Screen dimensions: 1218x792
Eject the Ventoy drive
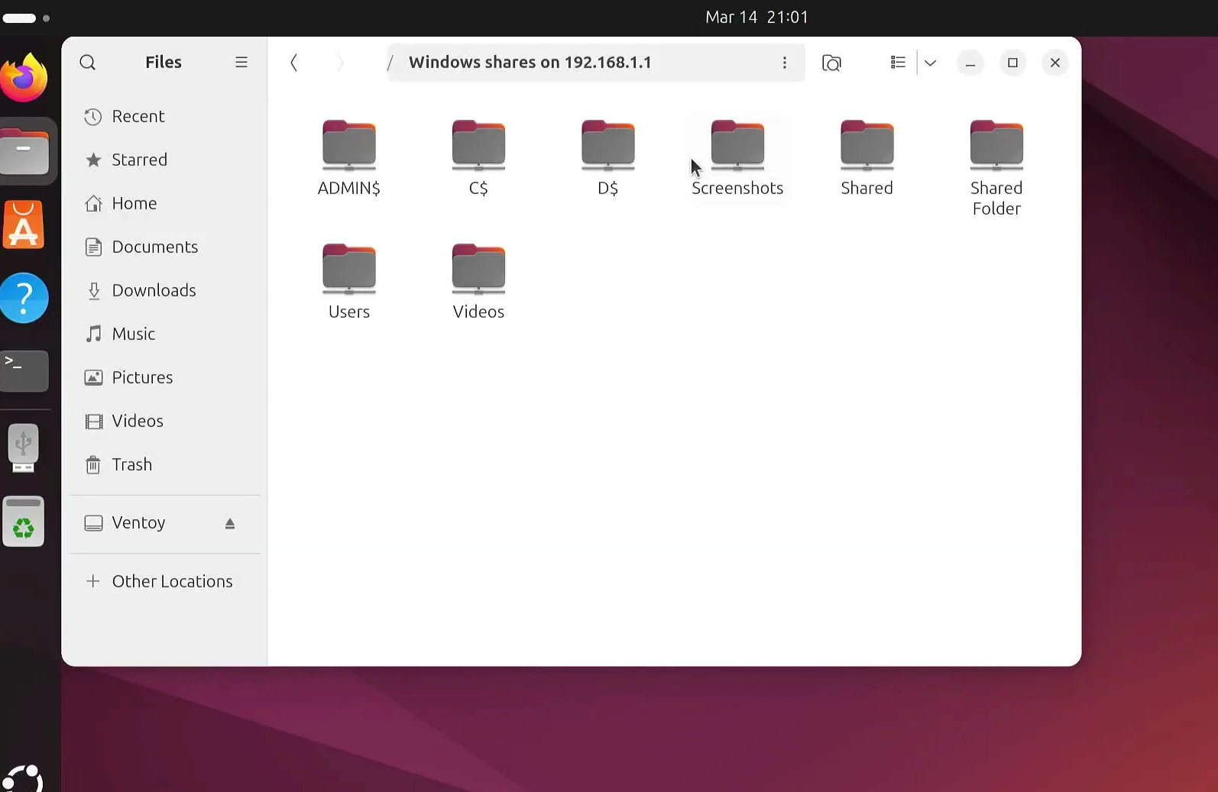(230, 523)
